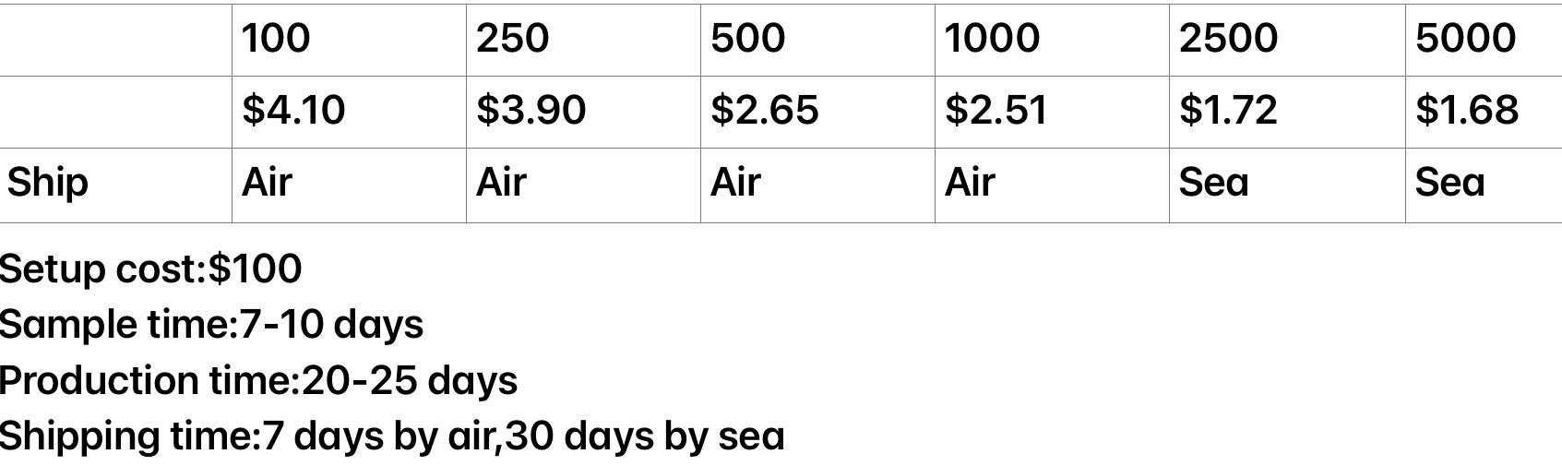Click the $1.72 price cell
This screenshot has height=466, width=1562.
(1287, 112)
